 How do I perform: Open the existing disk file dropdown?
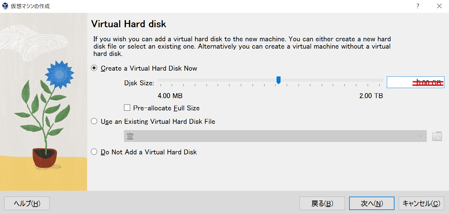[275, 136]
